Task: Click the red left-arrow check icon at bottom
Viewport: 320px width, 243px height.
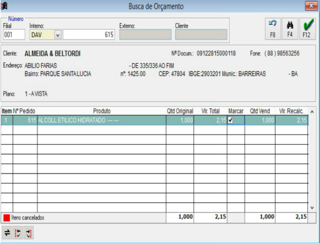Action: pyautogui.click(x=18, y=233)
